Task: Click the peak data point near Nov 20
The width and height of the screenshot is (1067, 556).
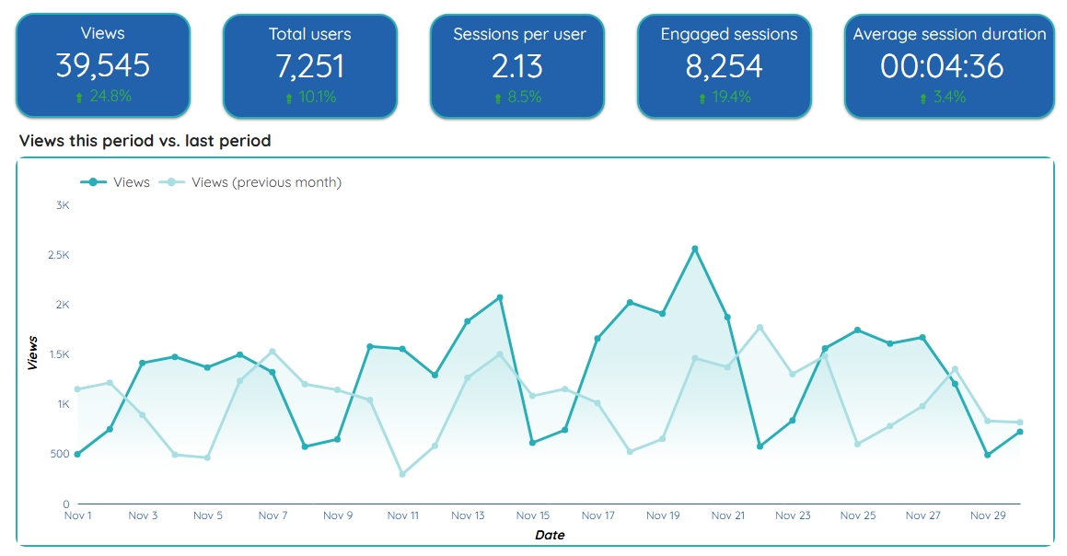Action: pos(694,248)
